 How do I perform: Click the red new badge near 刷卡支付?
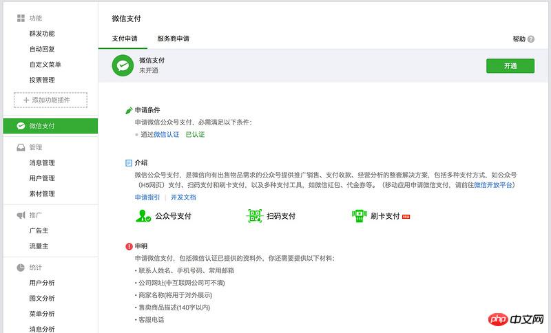point(406,217)
